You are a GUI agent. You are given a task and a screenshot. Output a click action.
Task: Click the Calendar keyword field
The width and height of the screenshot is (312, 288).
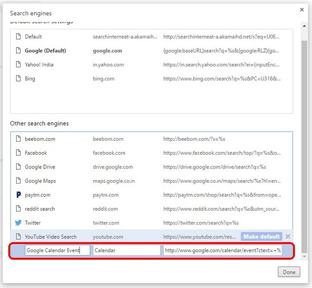click(x=127, y=250)
